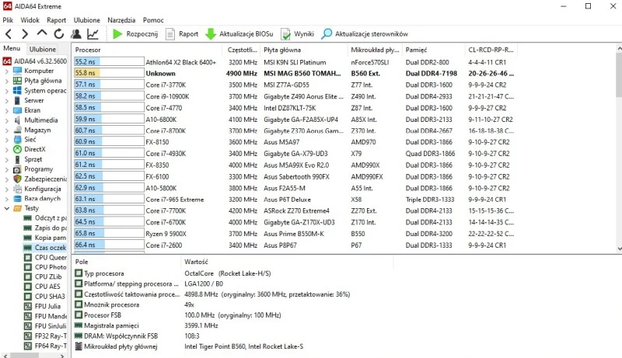Switch to the Ulubione tab

[x=43, y=49]
